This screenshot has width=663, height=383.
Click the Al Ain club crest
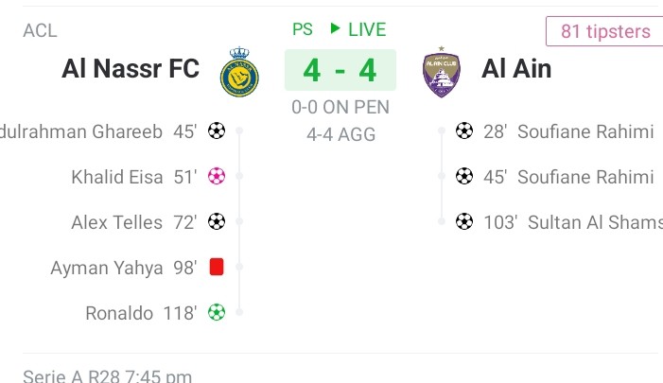tap(441, 71)
